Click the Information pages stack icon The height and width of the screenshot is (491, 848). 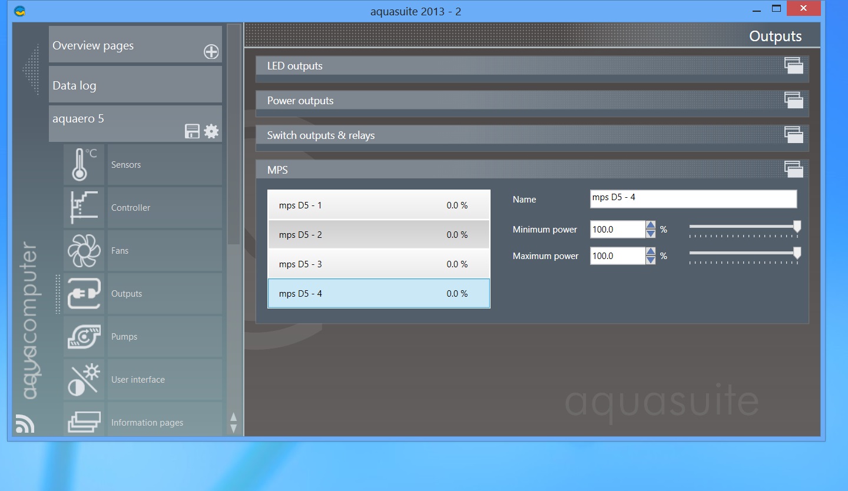(x=84, y=422)
